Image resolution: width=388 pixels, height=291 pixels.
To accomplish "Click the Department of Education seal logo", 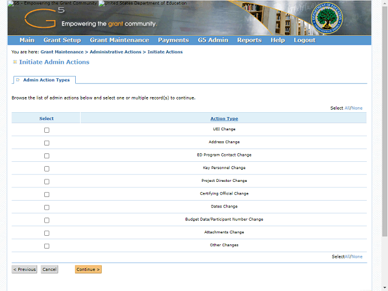I will (x=327, y=18).
